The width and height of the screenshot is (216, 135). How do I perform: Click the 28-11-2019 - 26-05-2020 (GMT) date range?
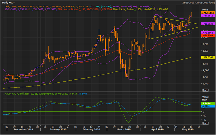[x=199, y=3]
